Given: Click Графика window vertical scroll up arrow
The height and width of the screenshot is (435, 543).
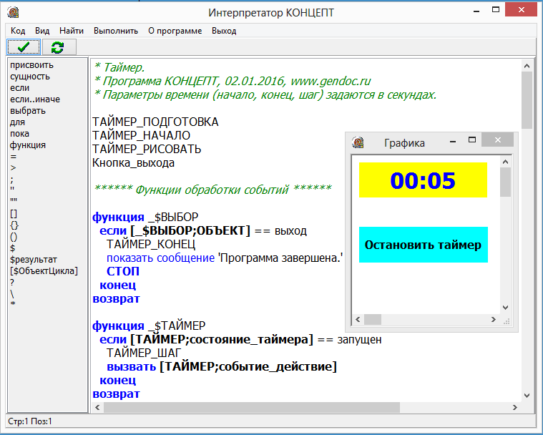Looking at the screenshot, I should [x=505, y=162].
